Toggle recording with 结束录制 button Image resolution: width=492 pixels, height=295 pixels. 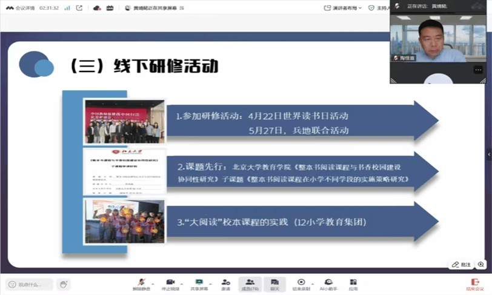[301, 283]
